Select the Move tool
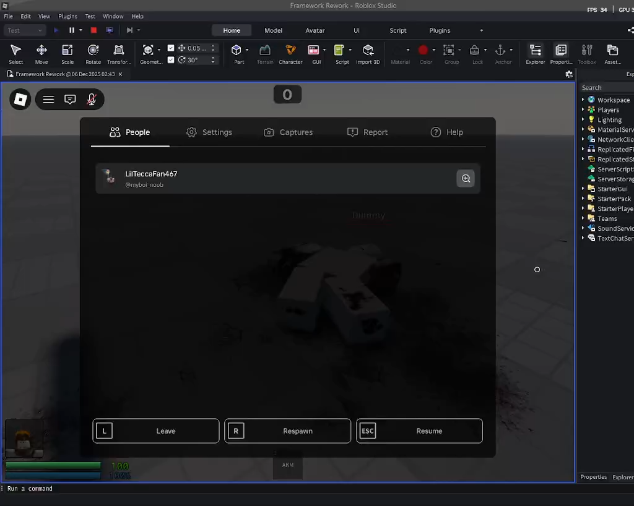Image resolution: width=634 pixels, height=506 pixels. click(x=41, y=54)
